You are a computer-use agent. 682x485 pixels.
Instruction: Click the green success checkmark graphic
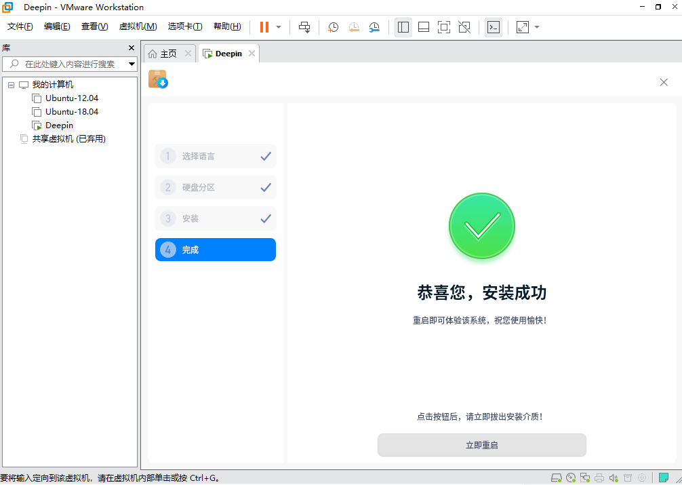point(481,226)
